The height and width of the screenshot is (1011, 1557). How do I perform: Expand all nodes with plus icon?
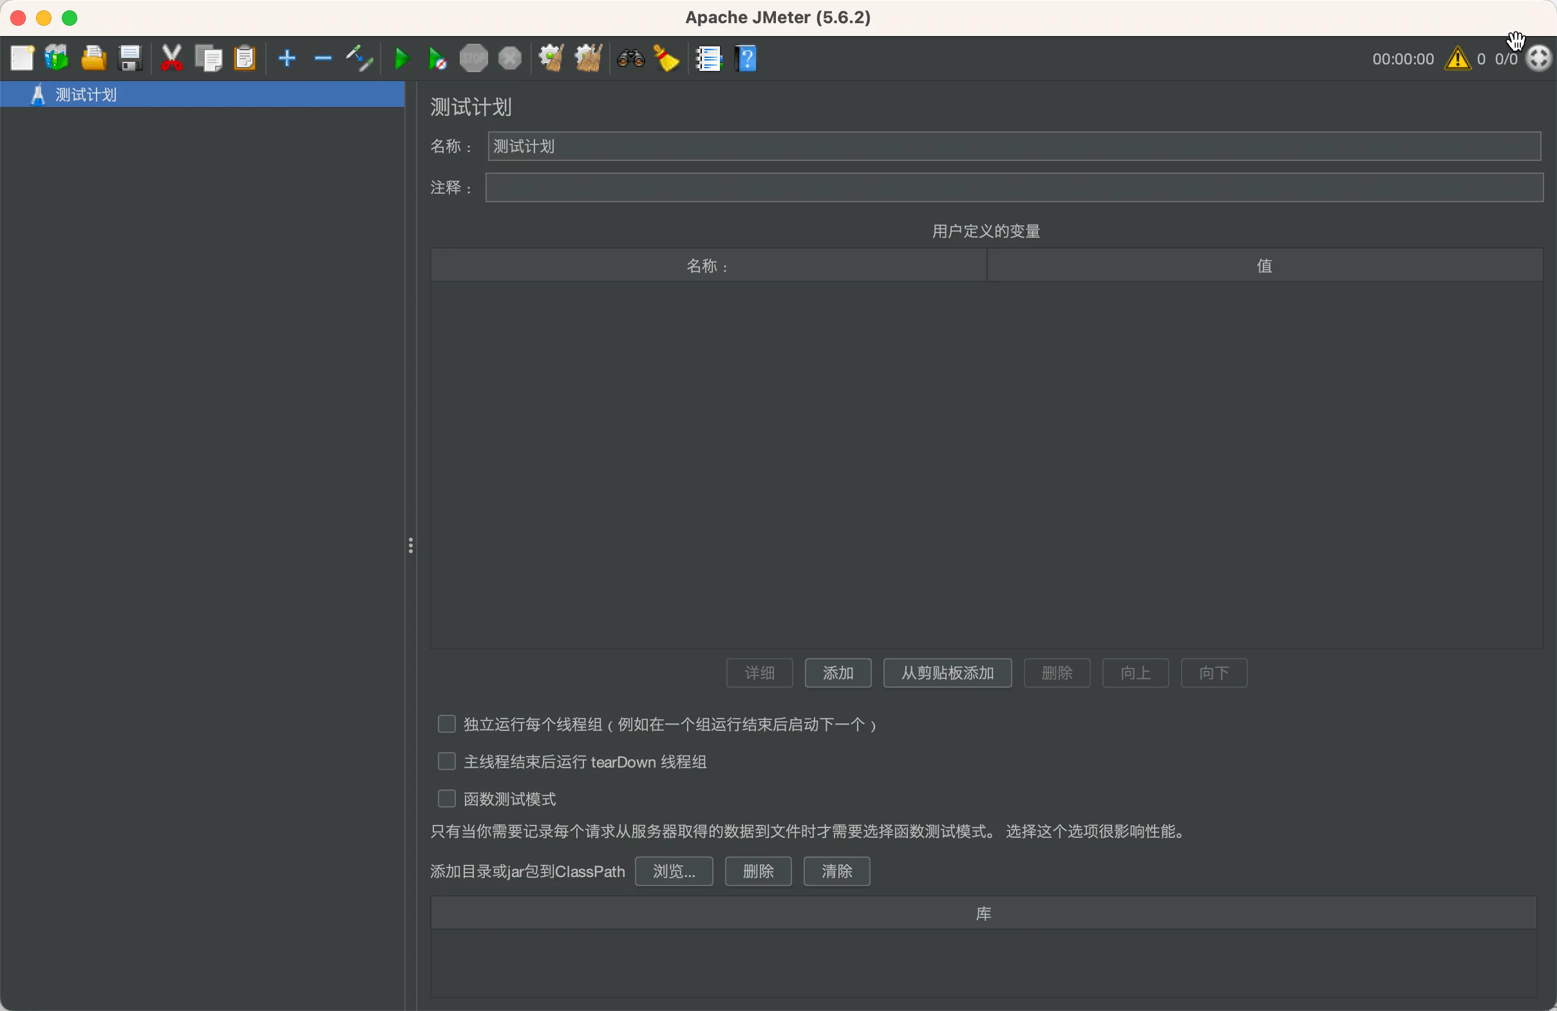[287, 58]
